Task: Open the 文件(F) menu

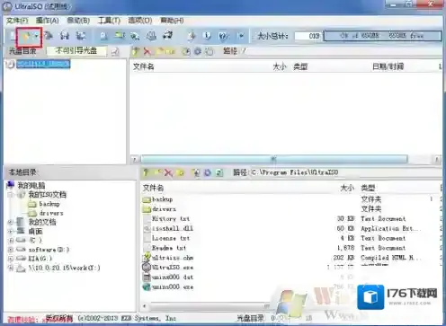Action: click(17, 21)
